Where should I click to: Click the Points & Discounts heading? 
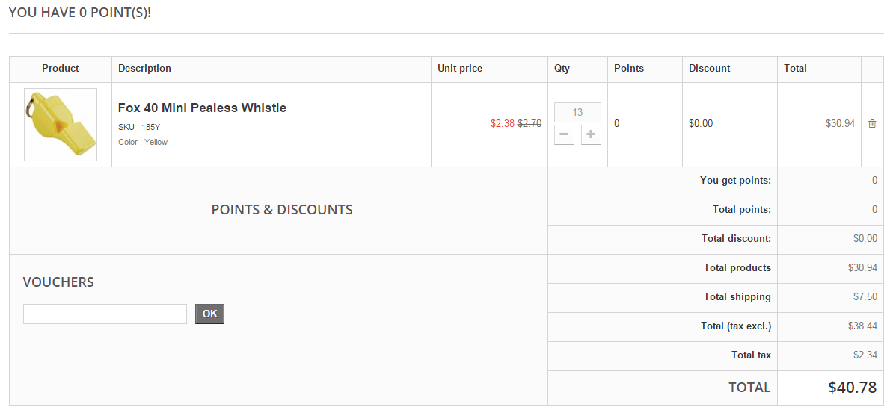point(282,210)
